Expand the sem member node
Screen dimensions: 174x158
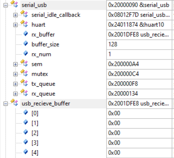point(15,64)
